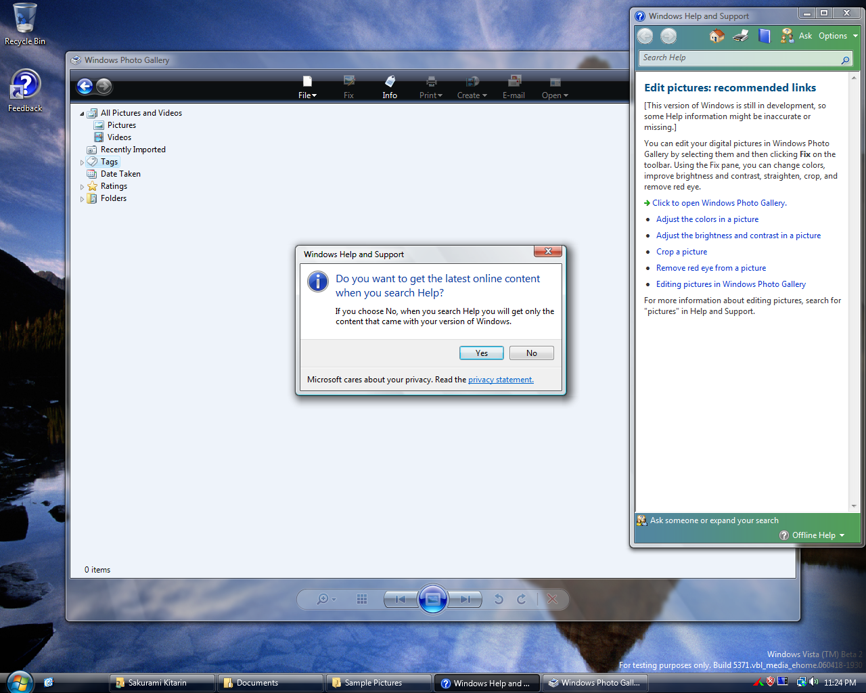Click the Help forward navigation button
The image size is (866, 693).
tap(668, 37)
